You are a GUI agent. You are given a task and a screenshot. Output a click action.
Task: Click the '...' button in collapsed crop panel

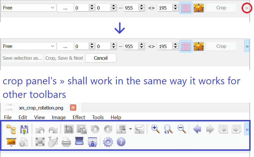tap(65, 8)
